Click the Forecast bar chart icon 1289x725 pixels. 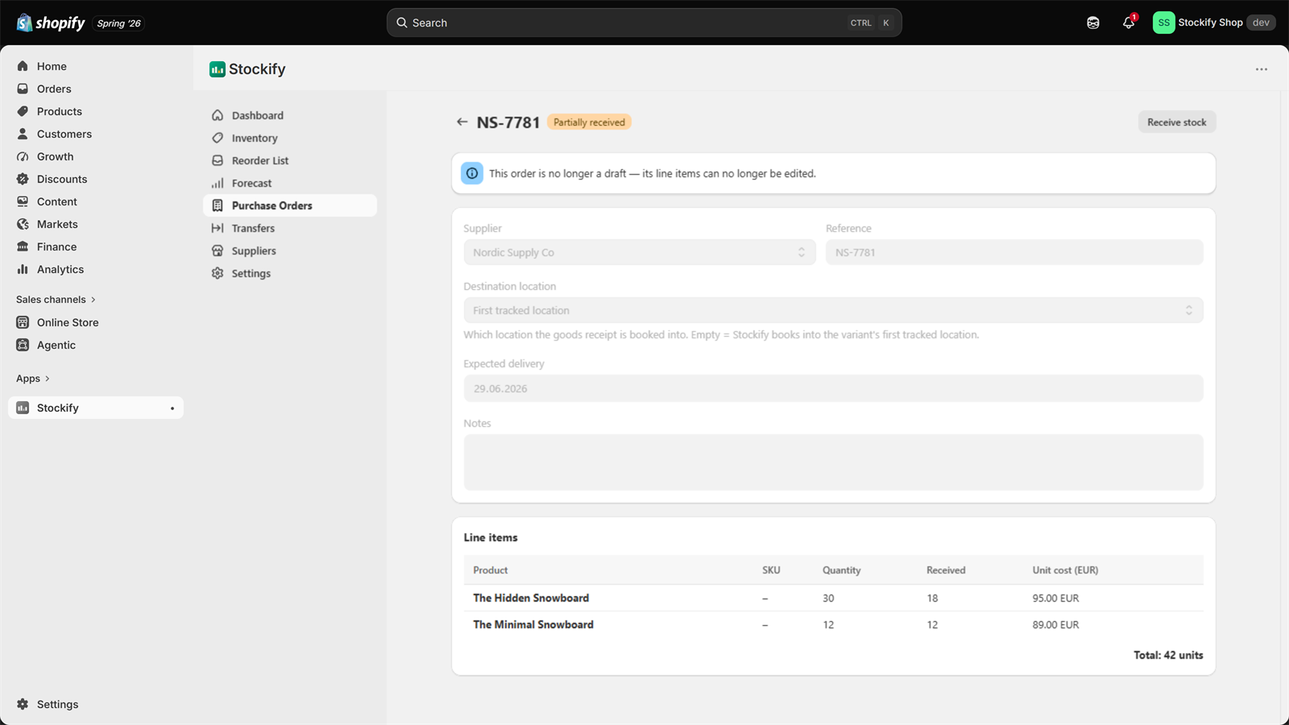tap(218, 183)
